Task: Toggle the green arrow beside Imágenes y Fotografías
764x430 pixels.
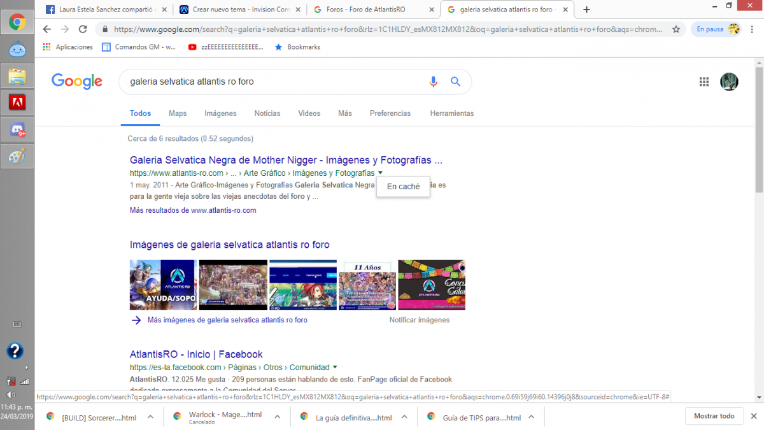Action: click(380, 173)
